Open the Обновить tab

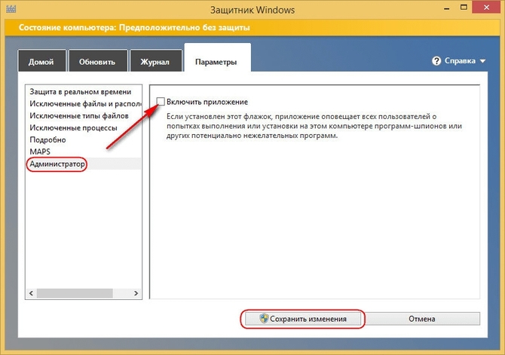(97, 61)
